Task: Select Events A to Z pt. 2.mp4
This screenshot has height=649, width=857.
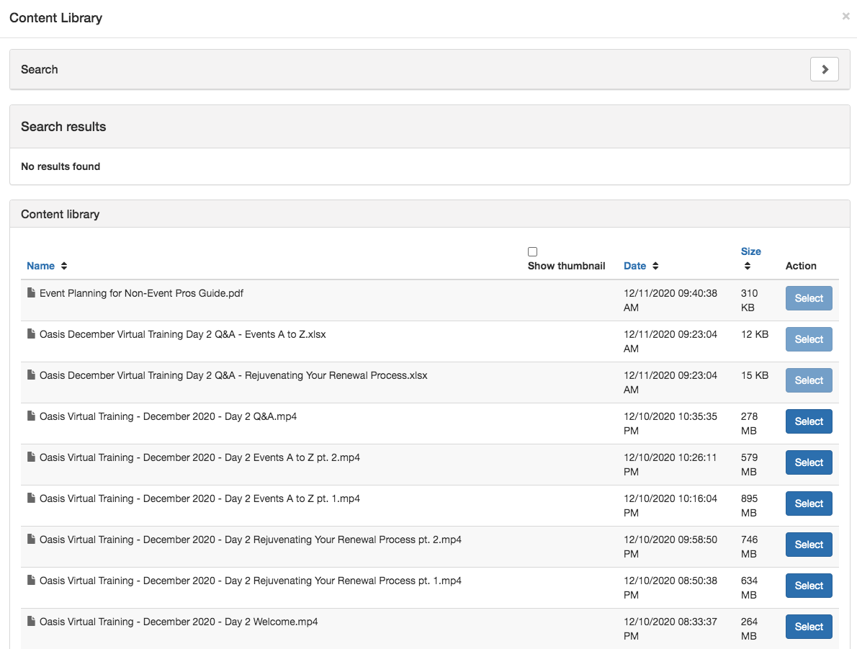Action: click(x=808, y=462)
